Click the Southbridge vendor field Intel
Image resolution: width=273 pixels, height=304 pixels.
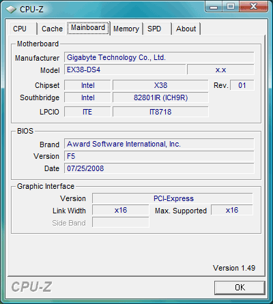[87, 97]
